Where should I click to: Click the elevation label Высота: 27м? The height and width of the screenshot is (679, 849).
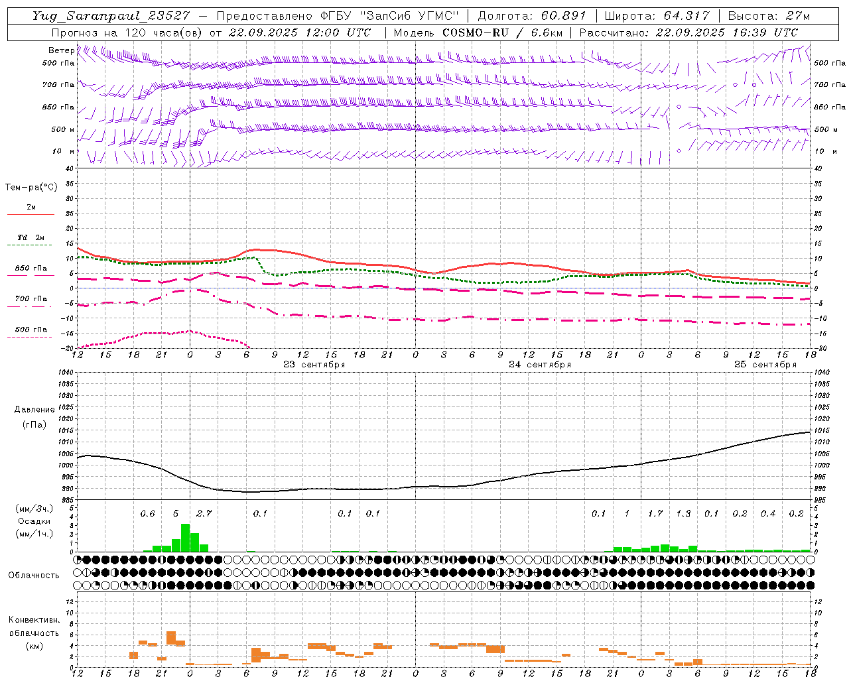click(769, 16)
